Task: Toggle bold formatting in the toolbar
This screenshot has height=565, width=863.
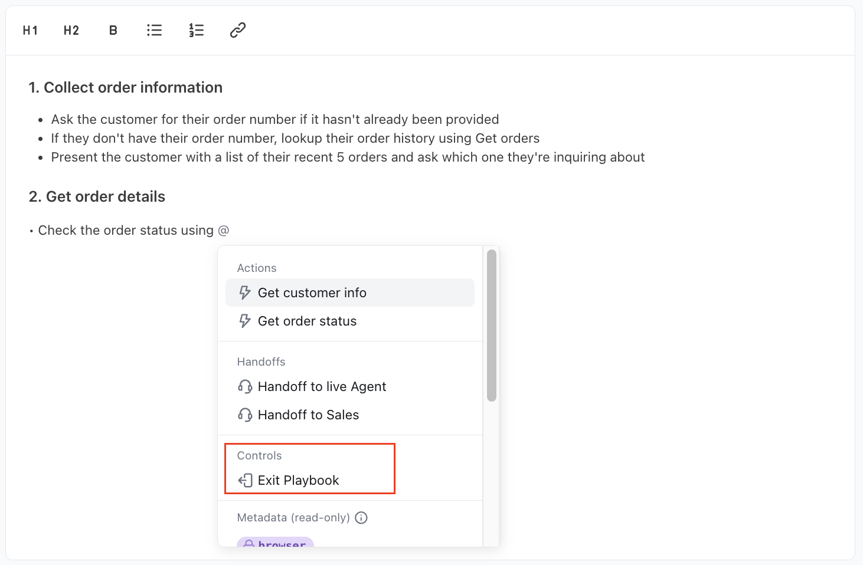Action: [x=113, y=30]
